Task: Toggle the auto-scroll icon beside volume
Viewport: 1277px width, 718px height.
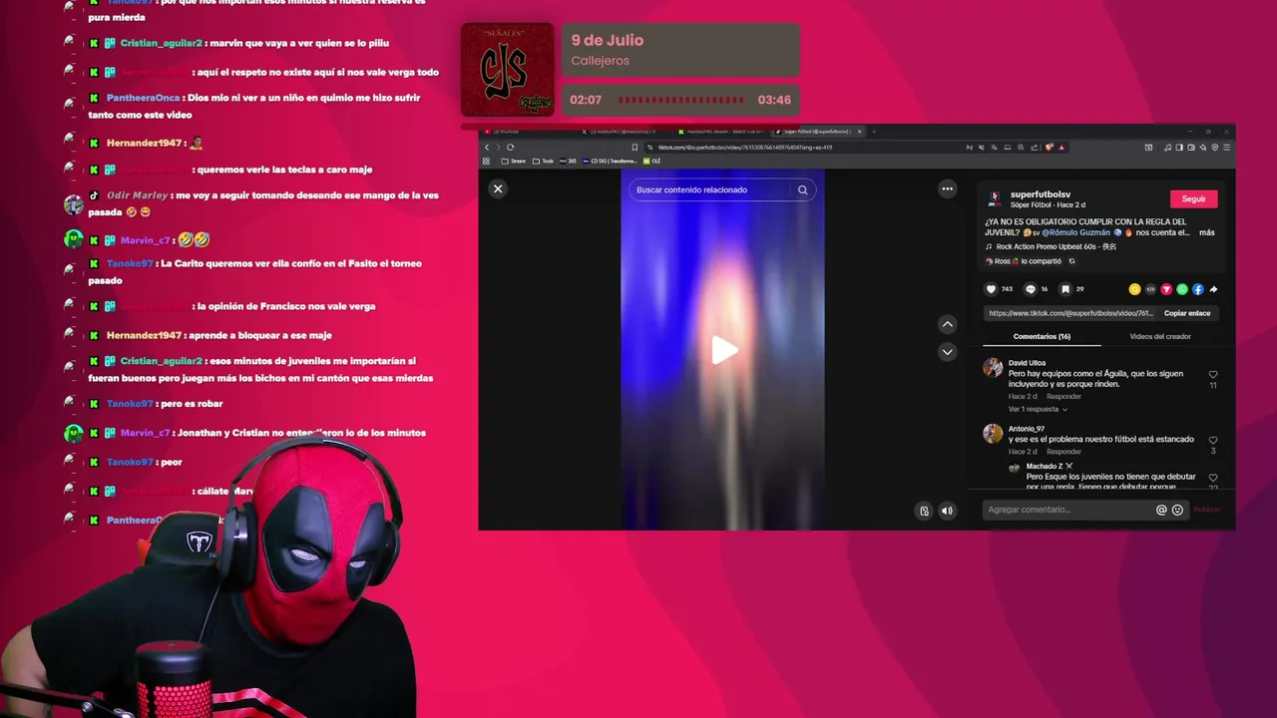Action: tap(924, 511)
